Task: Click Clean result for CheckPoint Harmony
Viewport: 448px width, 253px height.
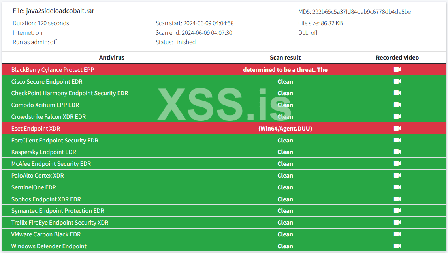Action: [285, 94]
